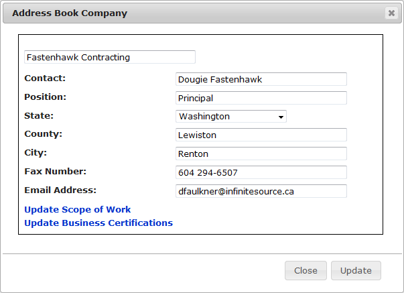Select the Contact field containing Dougie Fastenhawk
This screenshot has height=293, width=404.
261,79
